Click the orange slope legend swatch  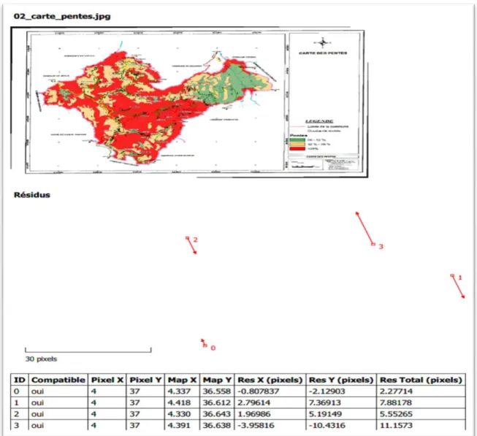[x=297, y=144]
